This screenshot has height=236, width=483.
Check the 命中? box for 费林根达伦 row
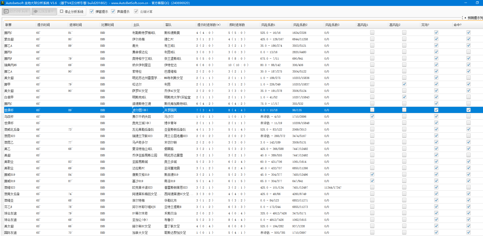tap(468, 52)
